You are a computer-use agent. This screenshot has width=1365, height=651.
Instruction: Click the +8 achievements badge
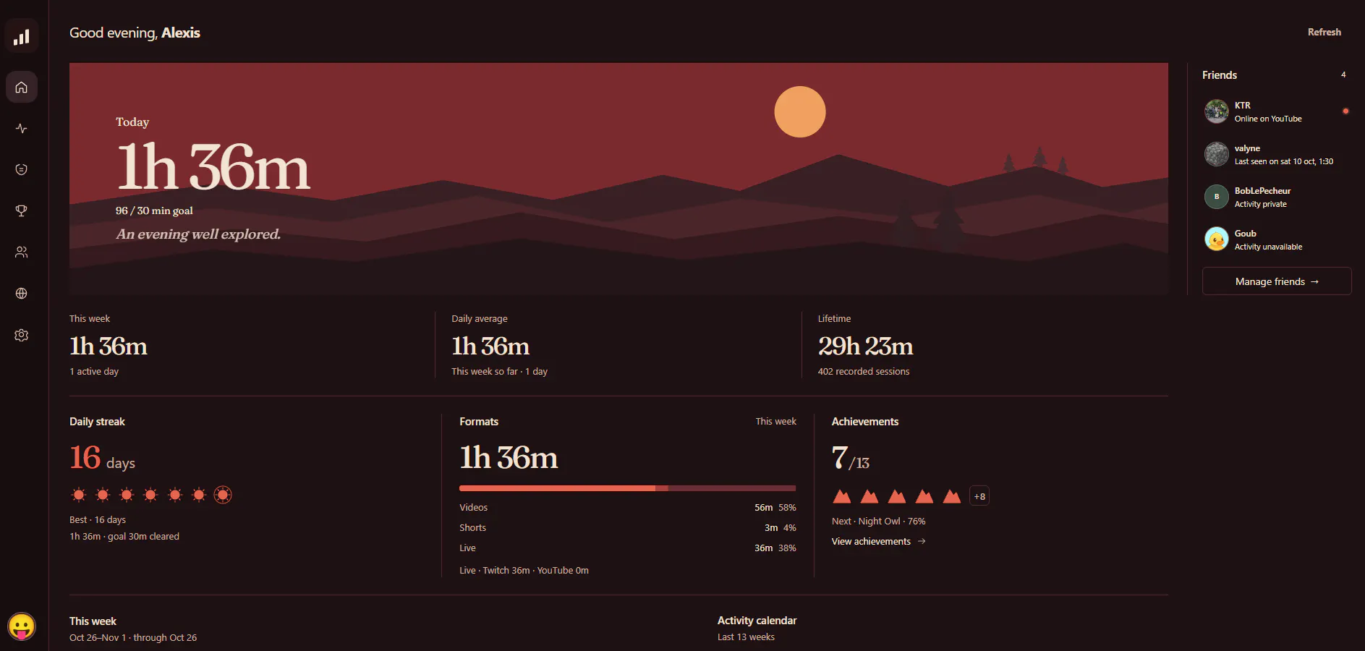click(x=979, y=496)
